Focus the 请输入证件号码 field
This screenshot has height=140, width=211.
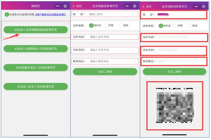pos(105,37)
